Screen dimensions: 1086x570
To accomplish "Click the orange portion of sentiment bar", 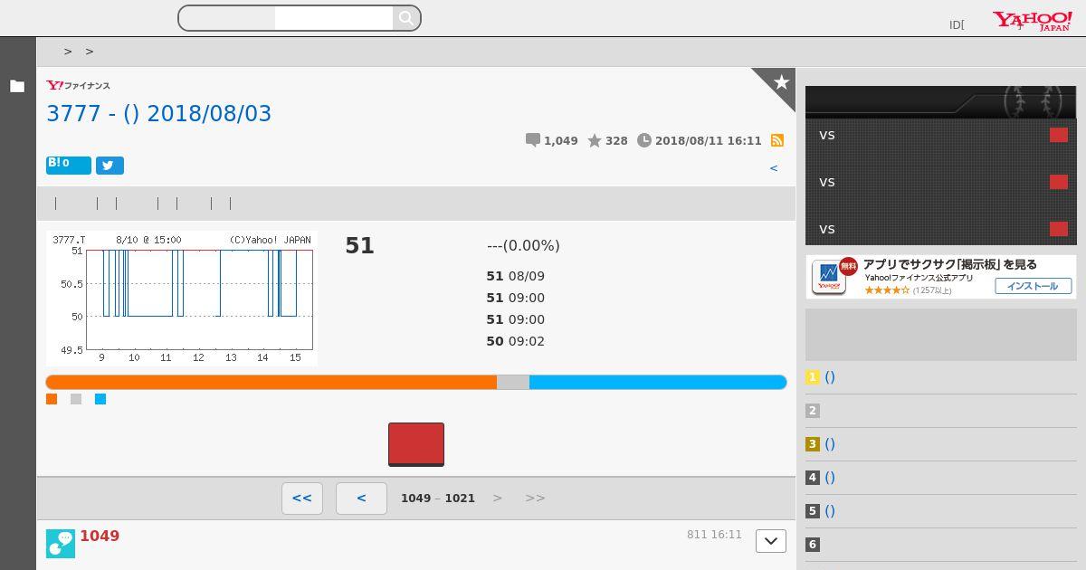I will (271, 383).
